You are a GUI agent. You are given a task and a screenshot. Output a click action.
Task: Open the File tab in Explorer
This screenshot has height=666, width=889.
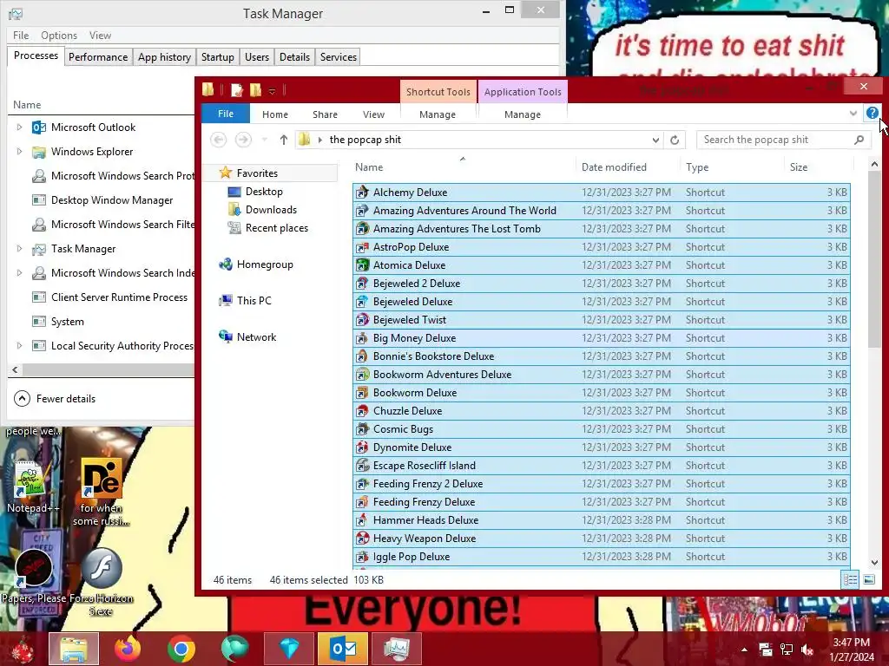[x=225, y=114]
